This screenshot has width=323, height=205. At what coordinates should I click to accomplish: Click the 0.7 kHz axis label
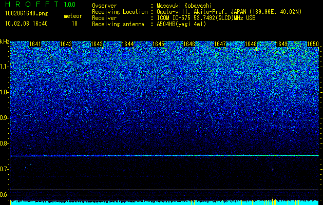(x=4, y=169)
